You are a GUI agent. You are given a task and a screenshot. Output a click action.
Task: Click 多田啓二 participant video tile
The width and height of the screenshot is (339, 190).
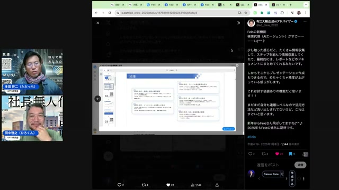click(x=32, y=72)
